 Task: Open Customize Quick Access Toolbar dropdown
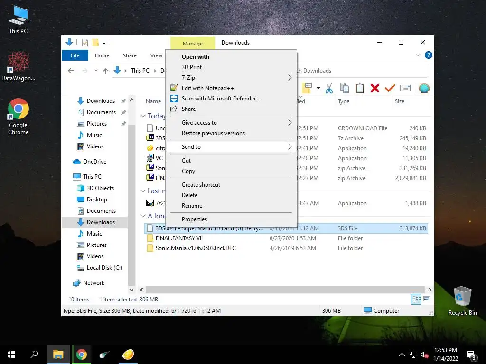(104, 43)
